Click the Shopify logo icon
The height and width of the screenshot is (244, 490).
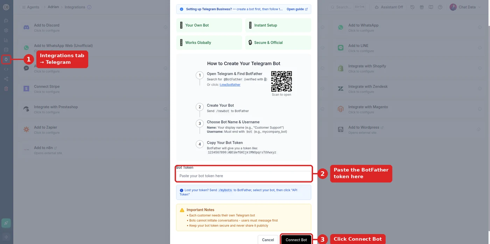341,68
